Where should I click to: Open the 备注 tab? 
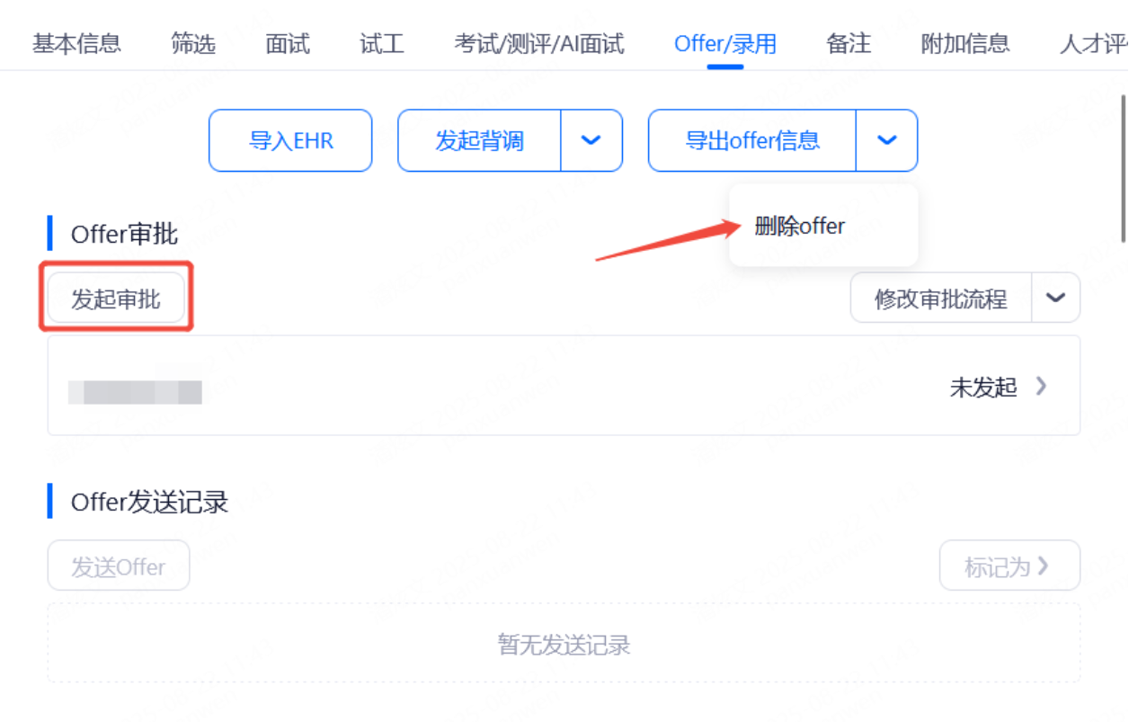pos(849,43)
